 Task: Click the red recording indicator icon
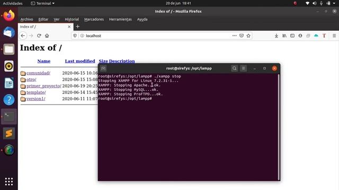pyautogui.click(x=295, y=3)
